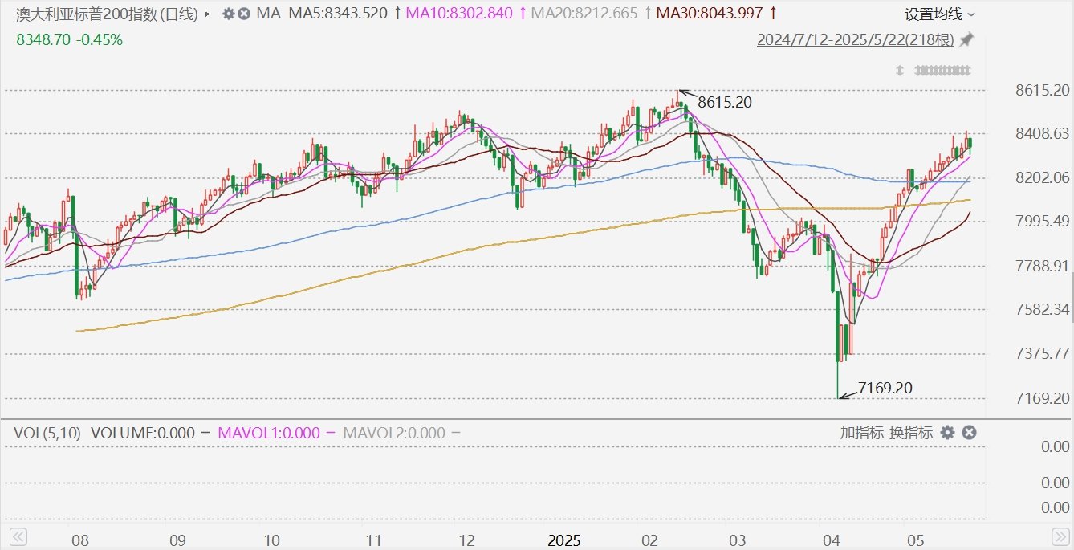Click the 澳大利亚标普200指数(日线) title
This screenshot has height=550, width=1074.
(108, 14)
